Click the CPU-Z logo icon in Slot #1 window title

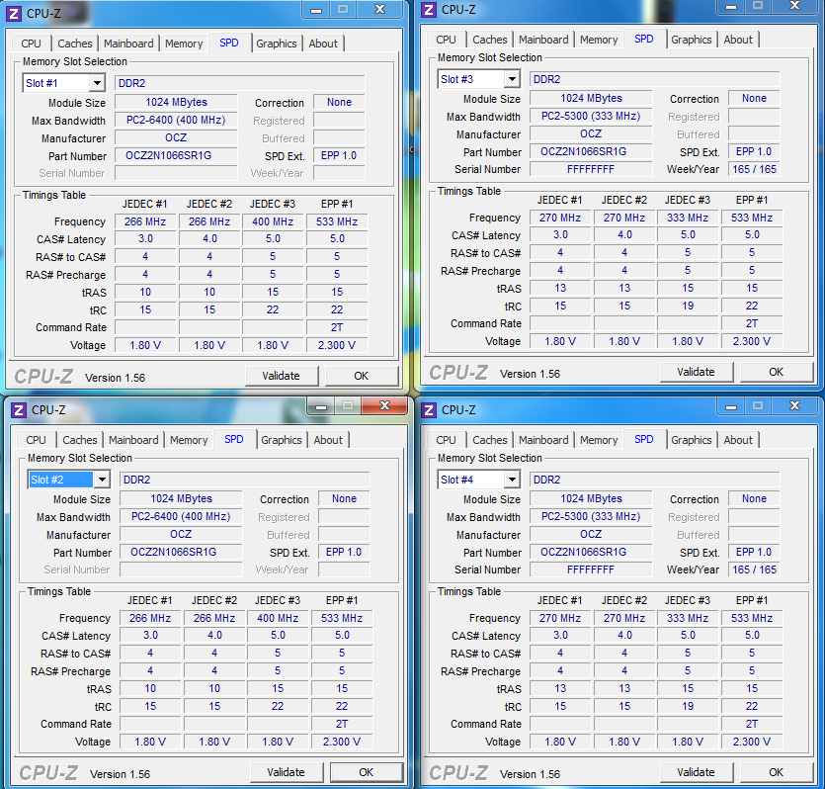(14, 14)
